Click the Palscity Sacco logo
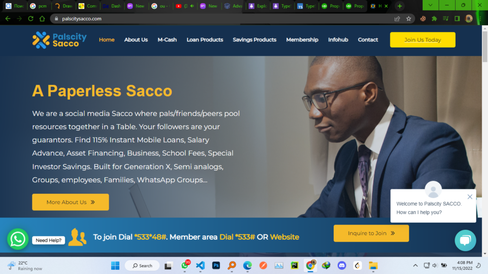The image size is (488, 274). (60, 40)
